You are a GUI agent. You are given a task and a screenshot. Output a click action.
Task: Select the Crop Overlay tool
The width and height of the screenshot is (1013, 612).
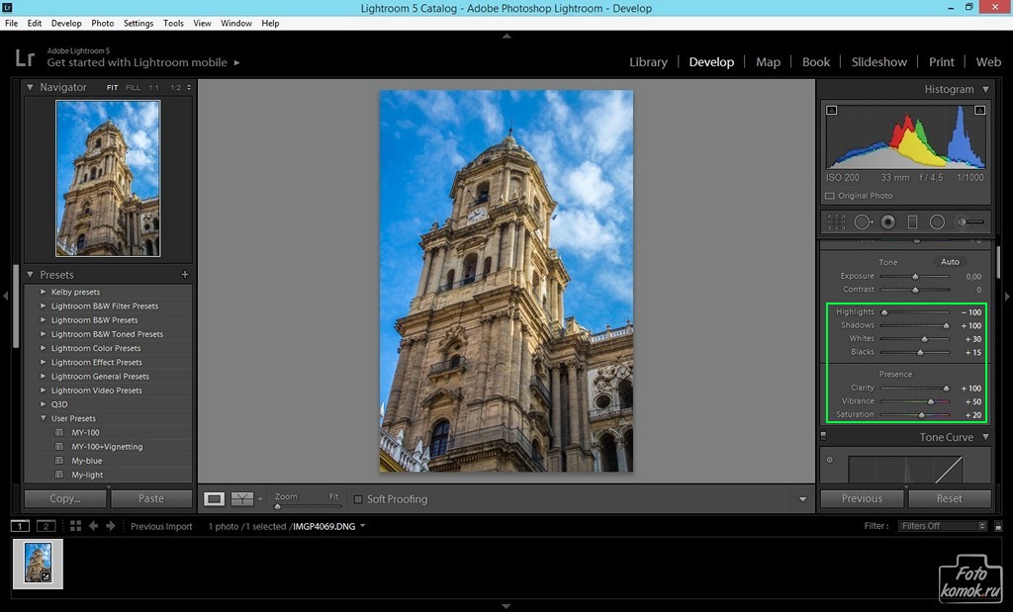837,222
